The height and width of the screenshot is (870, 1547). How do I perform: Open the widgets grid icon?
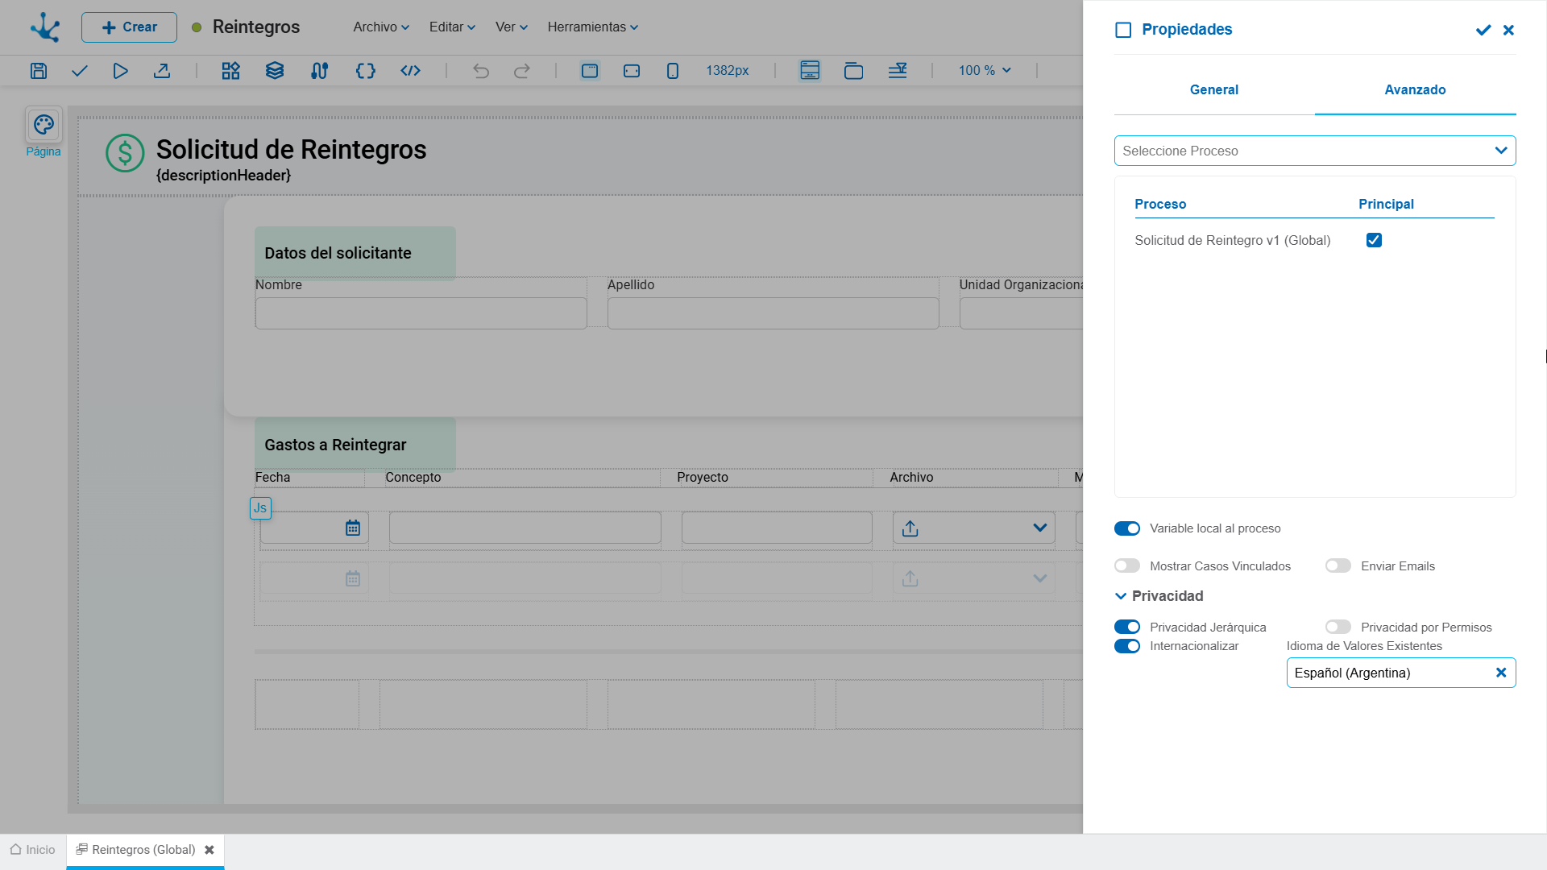pyautogui.click(x=231, y=71)
